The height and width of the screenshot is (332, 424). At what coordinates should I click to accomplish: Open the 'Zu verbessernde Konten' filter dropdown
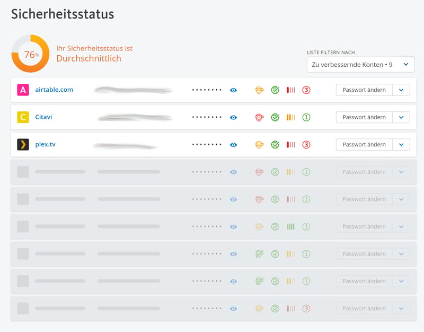point(360,65)
